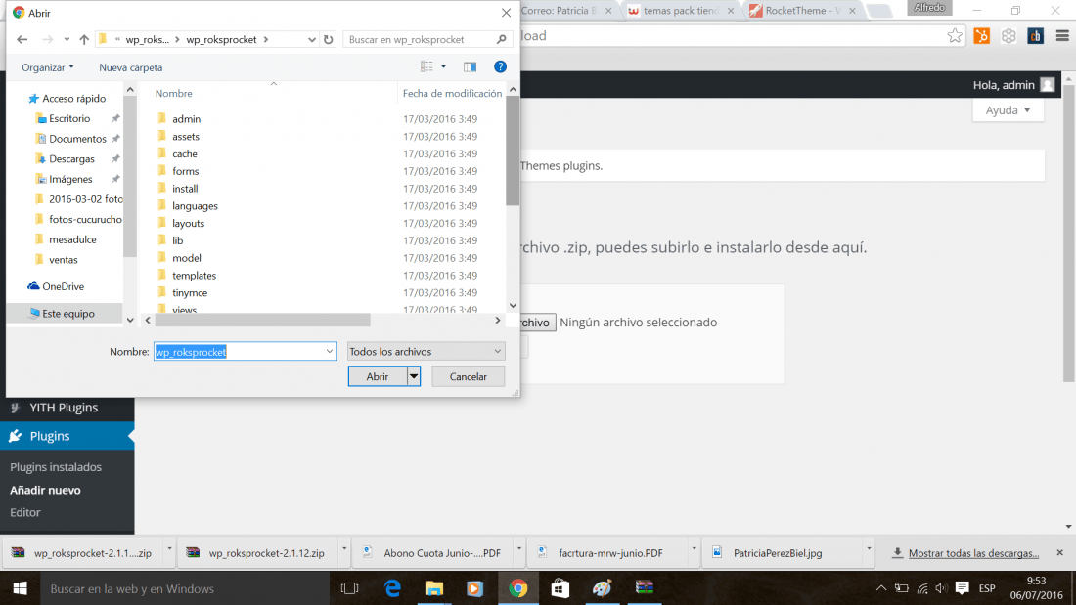Click the gear extension icon in Chrome
This screenshot has width=1076, height=605.
[1009, 36]
